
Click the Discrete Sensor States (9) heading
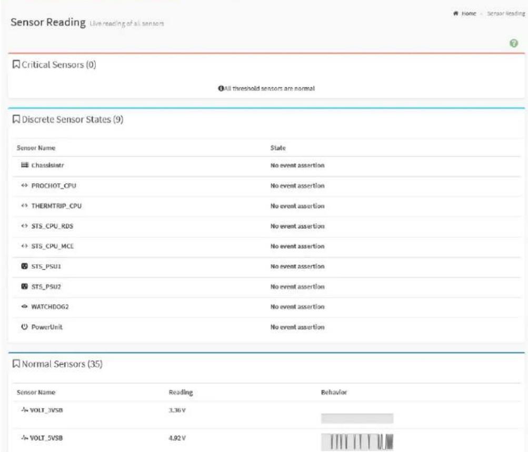click(73, 119)
